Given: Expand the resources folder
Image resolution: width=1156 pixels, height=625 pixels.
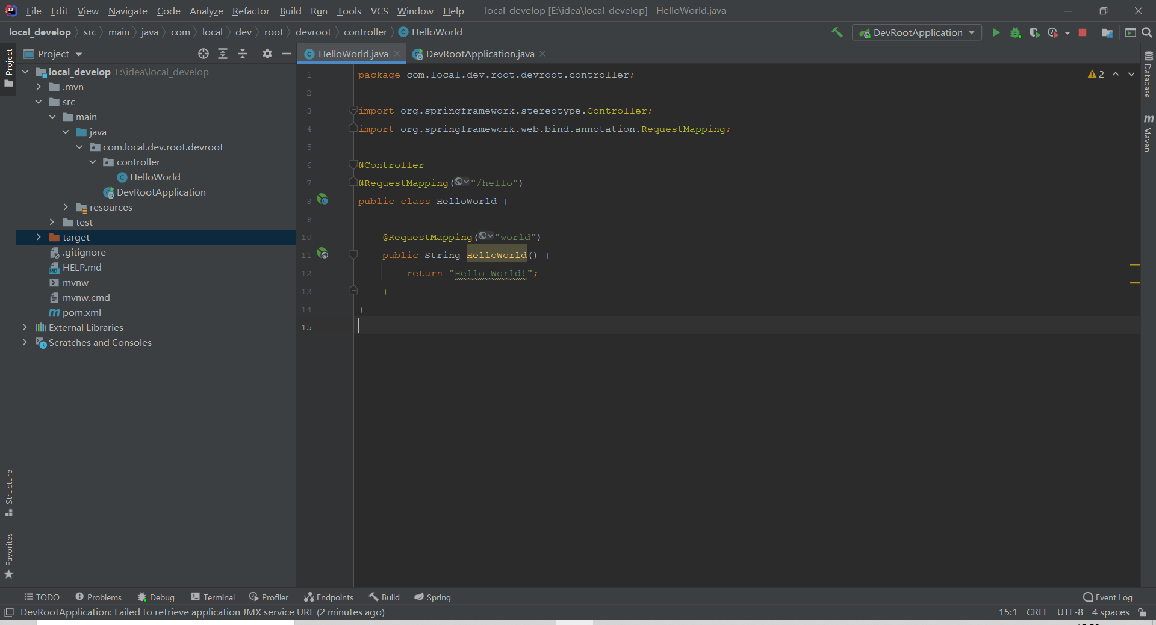Looking at the screenshot, I should [66, 207].
